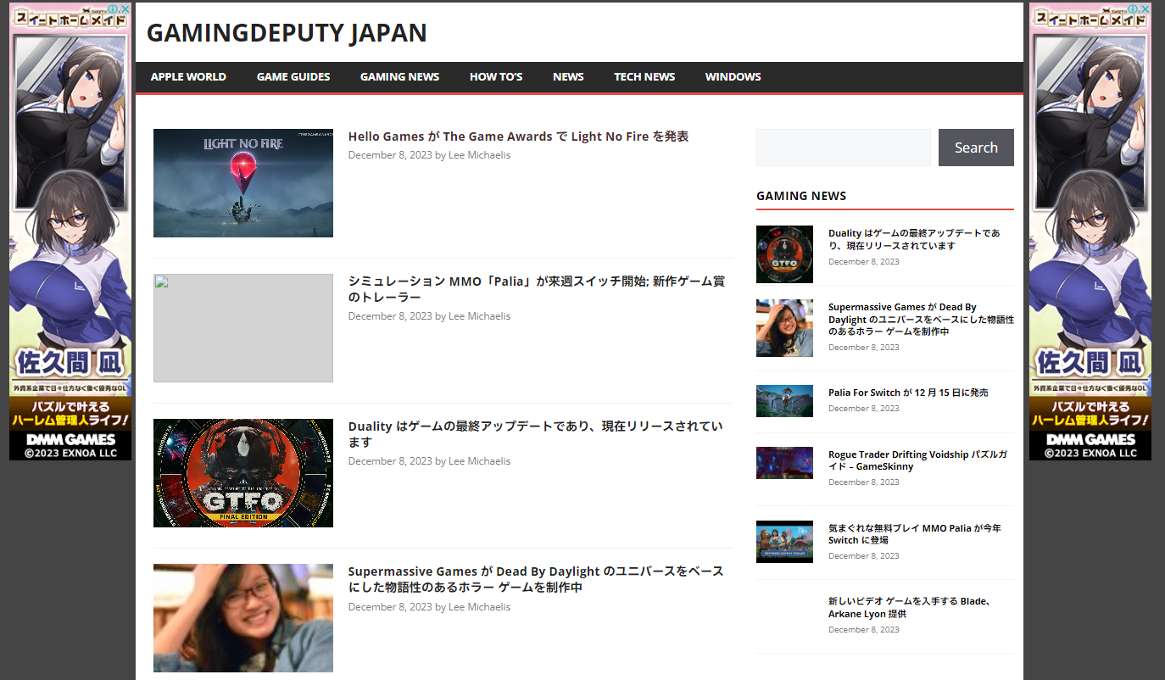Screen dimensions: 1165x680
Task: Open the Blade, Arkane Lyon sidebar article
Action: [x=911, y=607]
